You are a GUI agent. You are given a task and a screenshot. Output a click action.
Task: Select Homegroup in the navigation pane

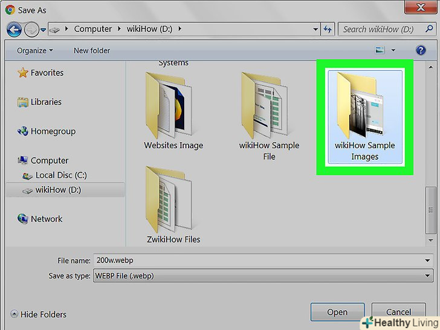coord(53,131)
